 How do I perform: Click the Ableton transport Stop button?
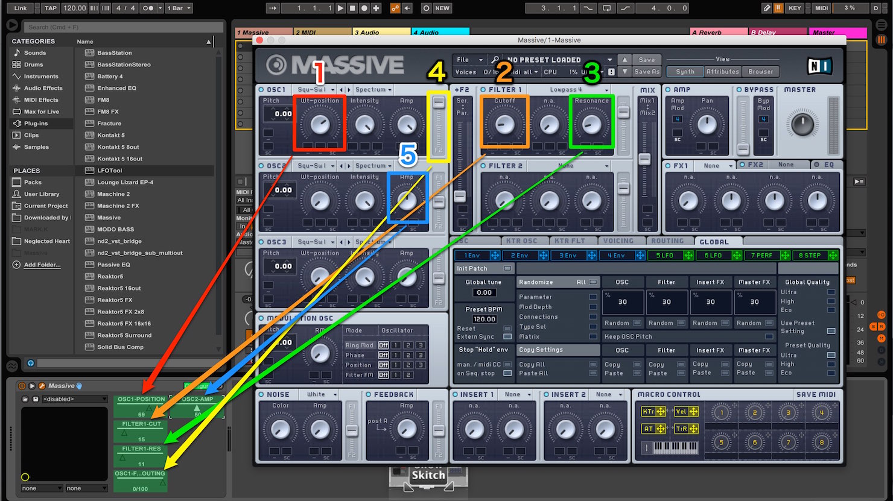[x=352, y=8]
